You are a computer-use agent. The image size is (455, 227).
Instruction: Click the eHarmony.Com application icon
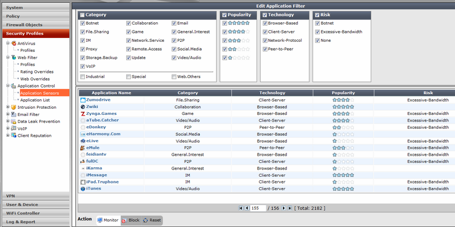pyautogui.click(x=83, y=134)
